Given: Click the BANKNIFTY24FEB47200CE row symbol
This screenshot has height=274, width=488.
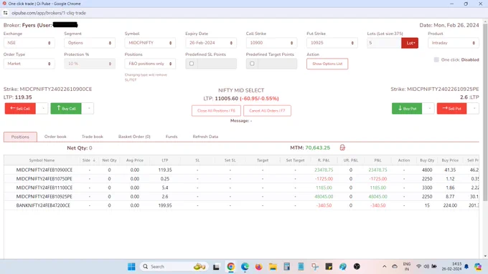Looking at the screenshot, I should click(43, 205).
